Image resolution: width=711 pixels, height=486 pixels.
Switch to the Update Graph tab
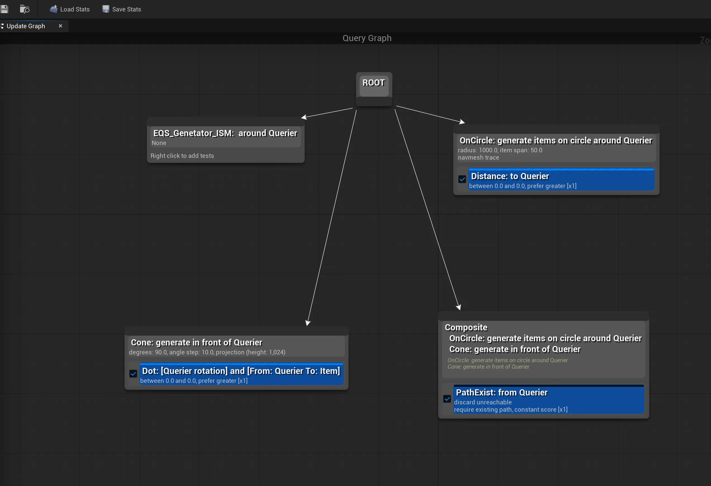point(26,26)
